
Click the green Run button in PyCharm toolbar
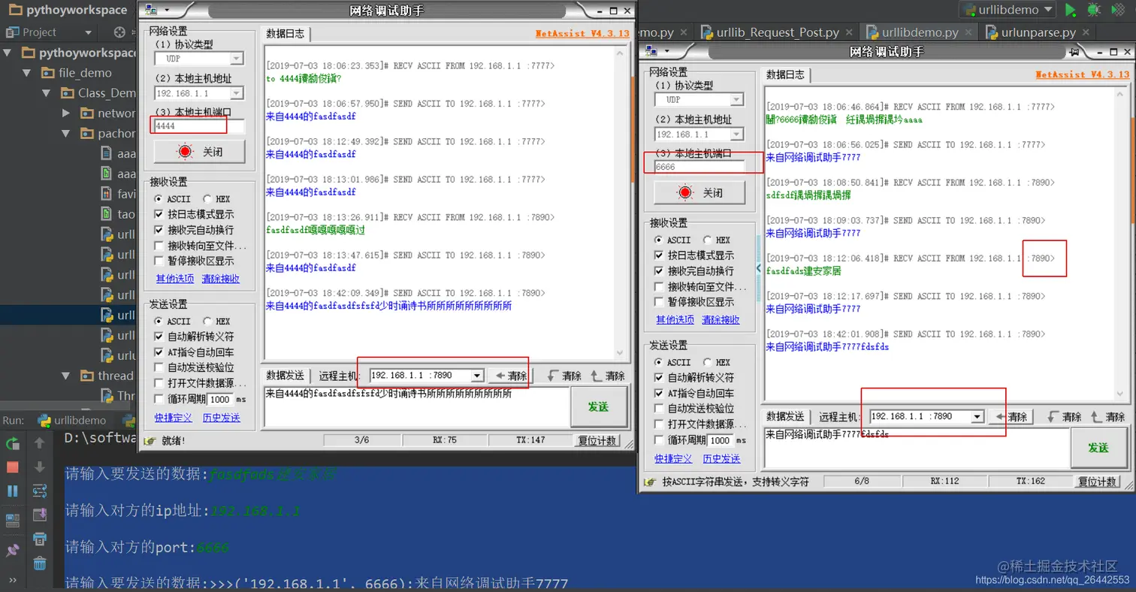(x=1071, y=11)
